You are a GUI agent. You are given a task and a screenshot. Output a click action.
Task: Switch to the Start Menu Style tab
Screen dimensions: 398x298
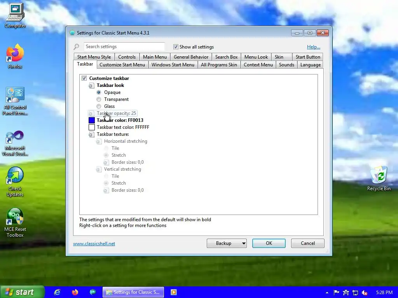(x=94, y=57)
